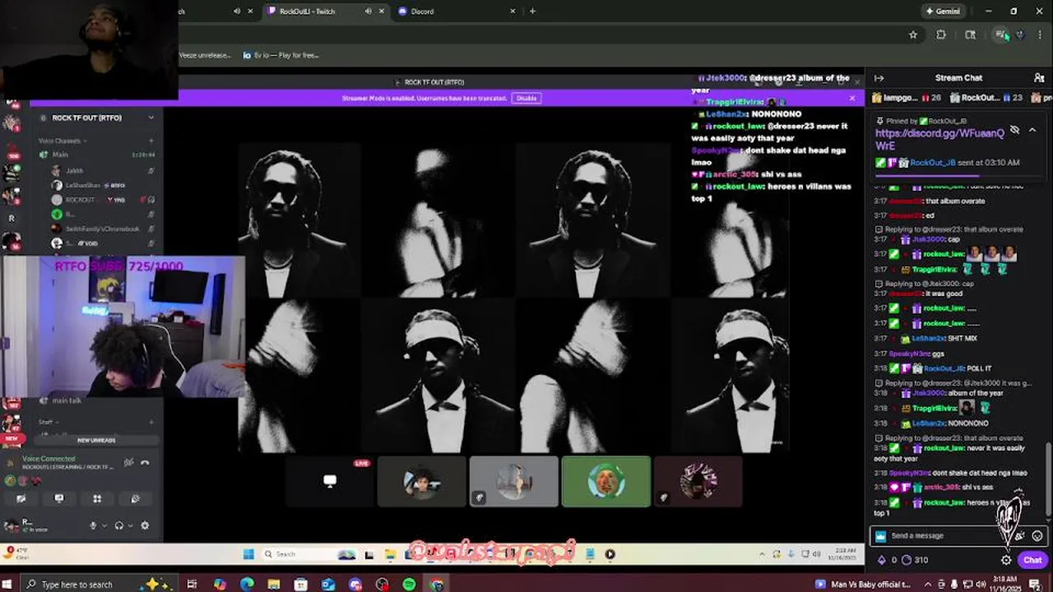Launch Microsoft Edge from taskbar
The image size is (1053, 592).
pos(247,585)
